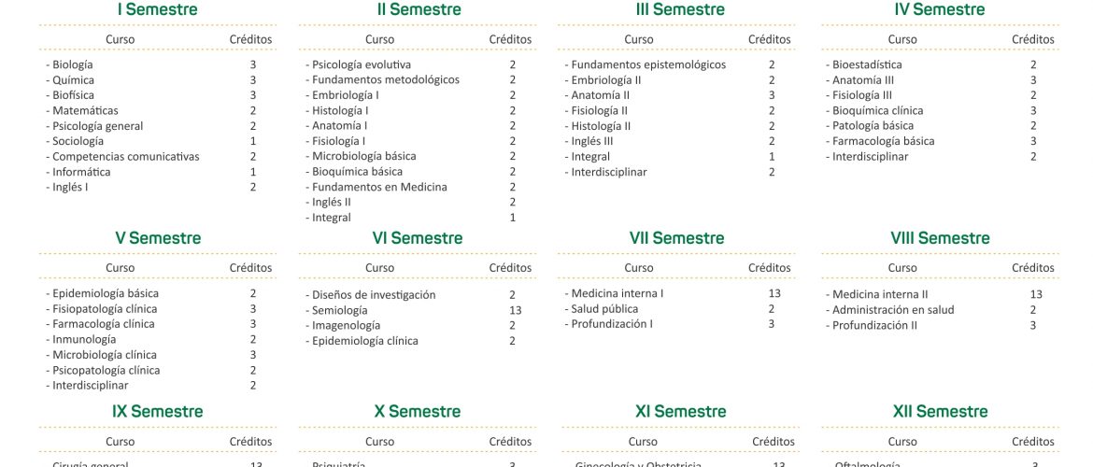Click Fundamentos epistemológicos course
The width and height of the screenshot is (1093, 467).
point(648,64)
